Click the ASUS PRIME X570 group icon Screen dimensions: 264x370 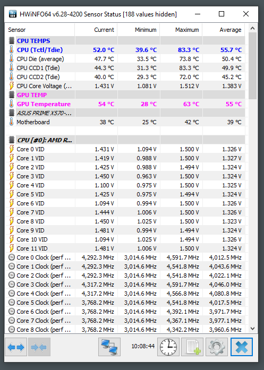tap(11, 113)
